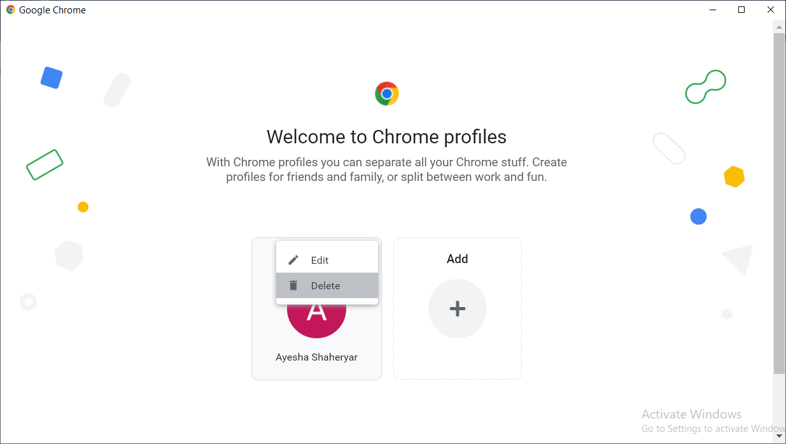
Task: Click the blue square decorative shape
Action: (52, 78)
